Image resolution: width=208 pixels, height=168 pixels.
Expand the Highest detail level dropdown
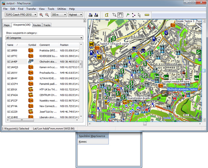point(76,15)
